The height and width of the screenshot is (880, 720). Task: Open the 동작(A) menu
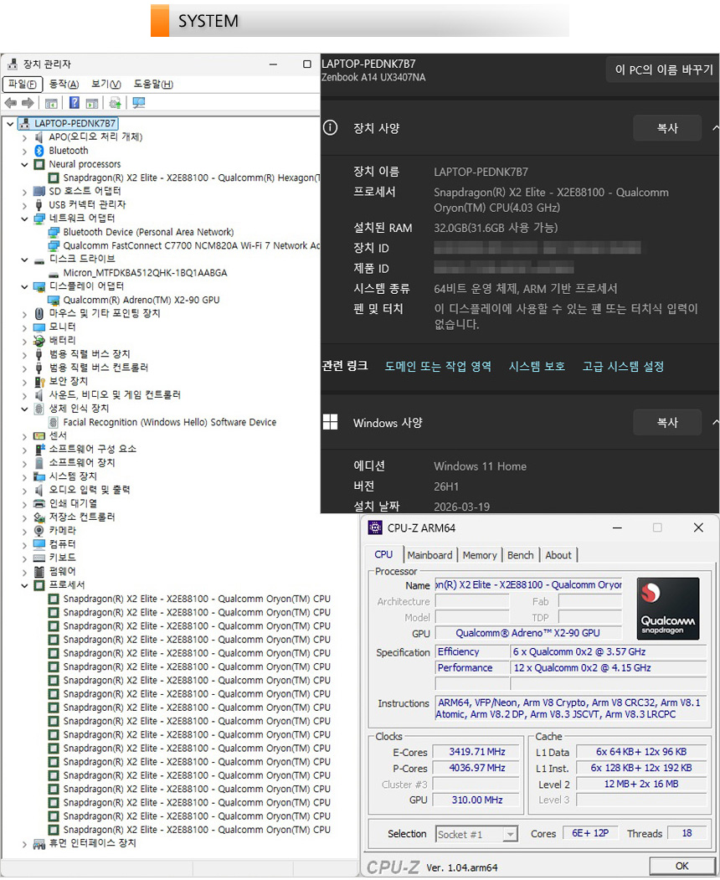point(64,85)
